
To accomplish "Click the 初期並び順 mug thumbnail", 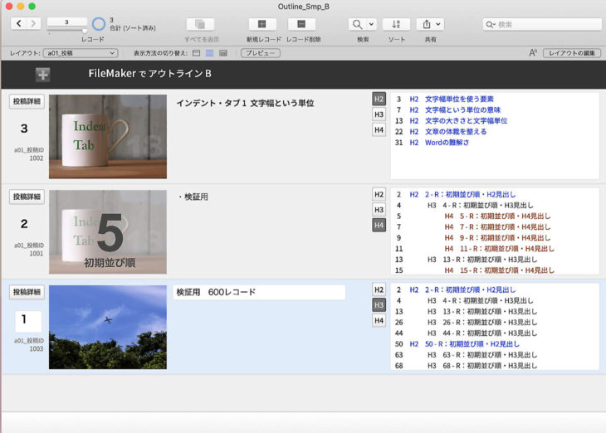I will [x=108, y=231].
